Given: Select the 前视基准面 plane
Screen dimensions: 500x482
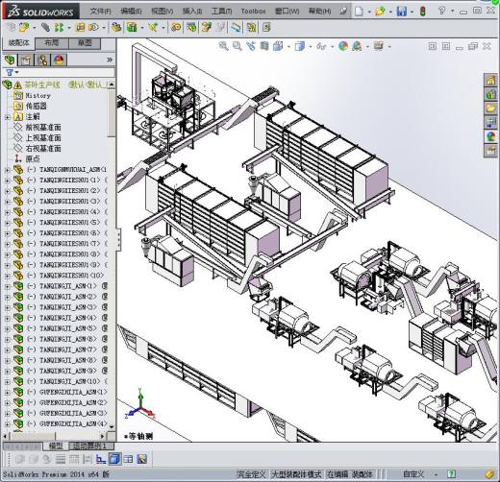Looking at the screenshot, I should tap(43, 128).
